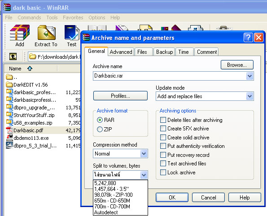Click the dbpro_upgrade archive icon
Screen dimensions: 267x216
(9, 107)
